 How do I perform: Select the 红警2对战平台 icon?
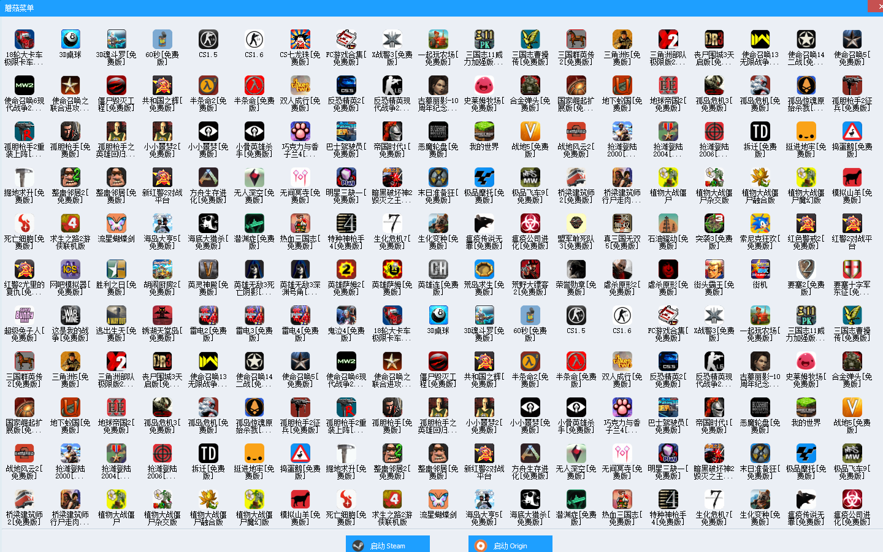(852, 224)
